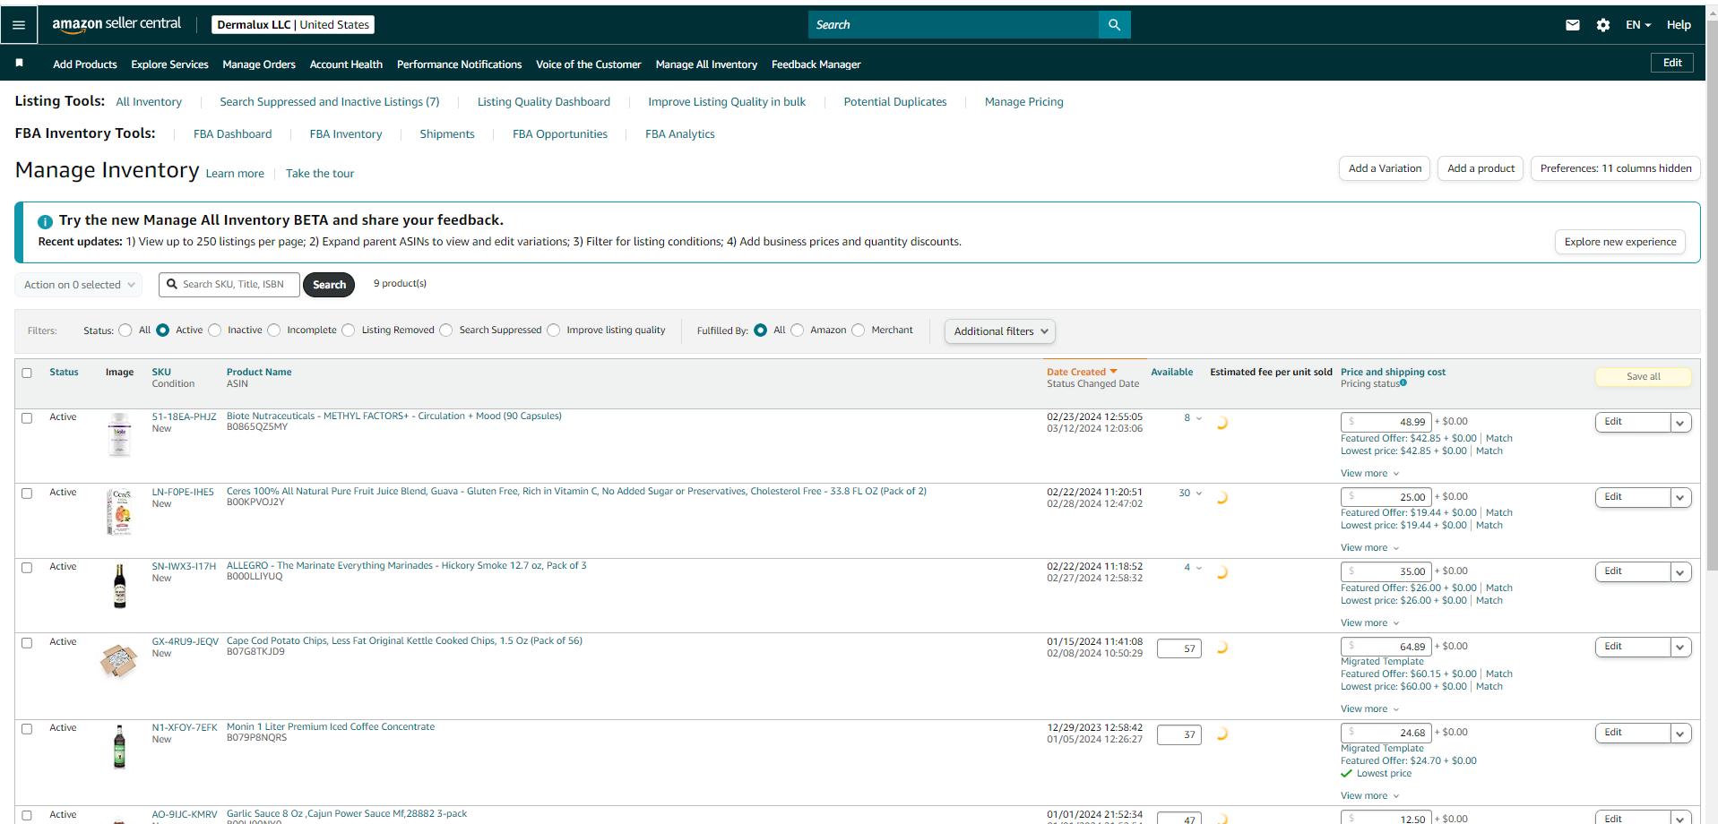Select the checkbox for SKU SN-IWX3-I17H
1718x824 pixels.
click(x=27, y=568)
